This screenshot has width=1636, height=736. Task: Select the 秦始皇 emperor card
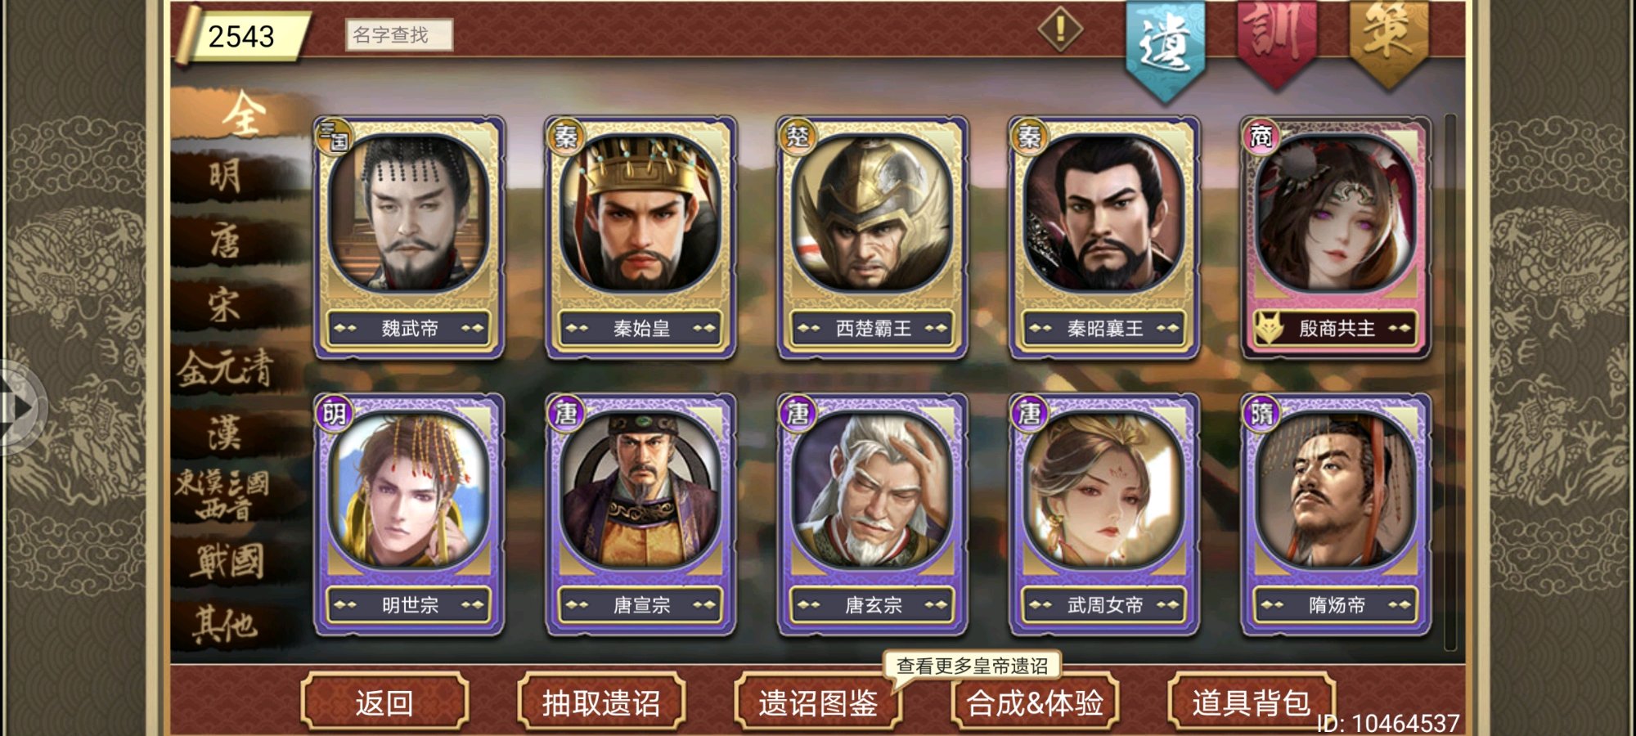640,237
